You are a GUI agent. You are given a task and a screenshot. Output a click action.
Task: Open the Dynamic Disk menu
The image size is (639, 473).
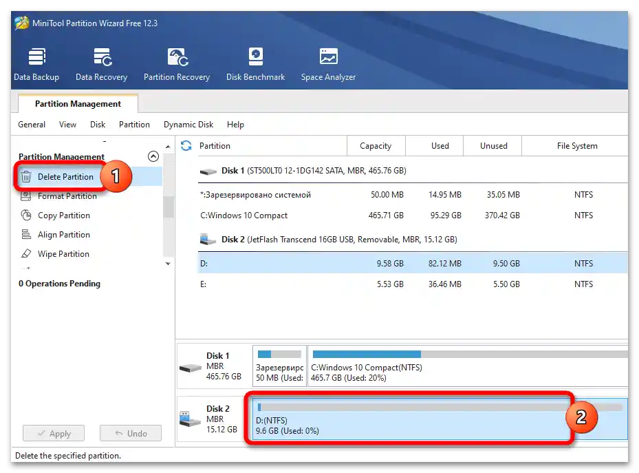click(x=188, y=125)
